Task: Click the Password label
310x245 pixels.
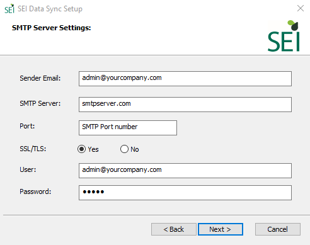Action: coord(35,191)
